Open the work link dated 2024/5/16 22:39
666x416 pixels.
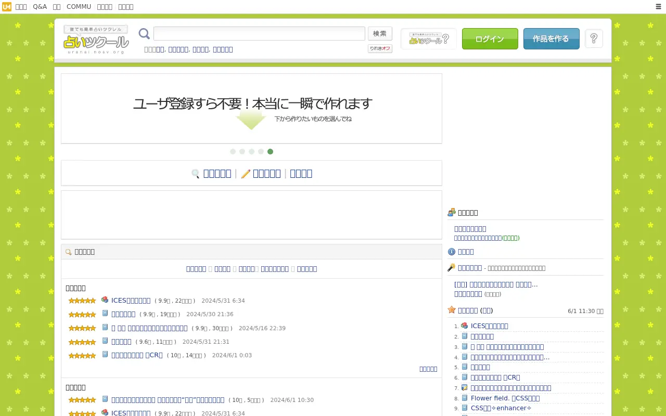[149, 328]
